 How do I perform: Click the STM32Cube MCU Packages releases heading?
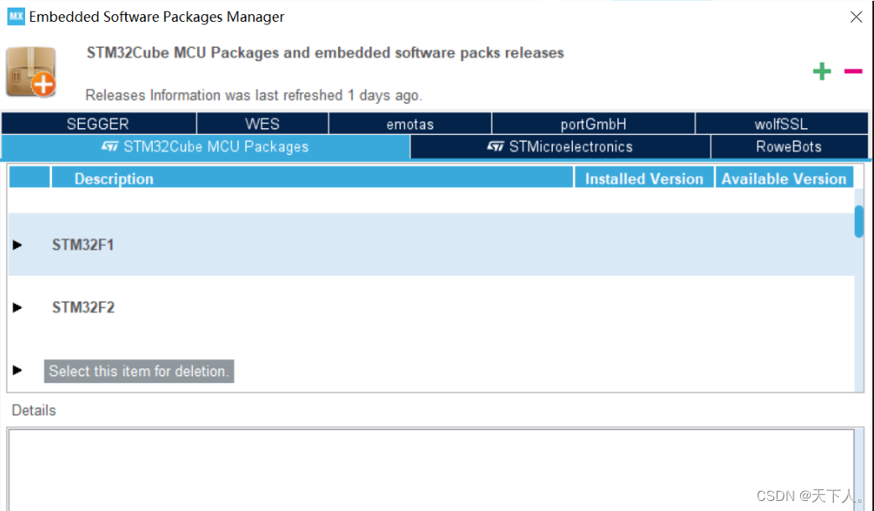[x=325, y=53]
